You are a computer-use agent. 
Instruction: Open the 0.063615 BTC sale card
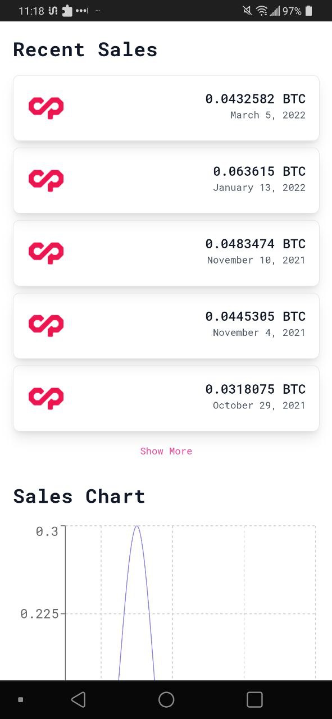click(x=166, y=180)
